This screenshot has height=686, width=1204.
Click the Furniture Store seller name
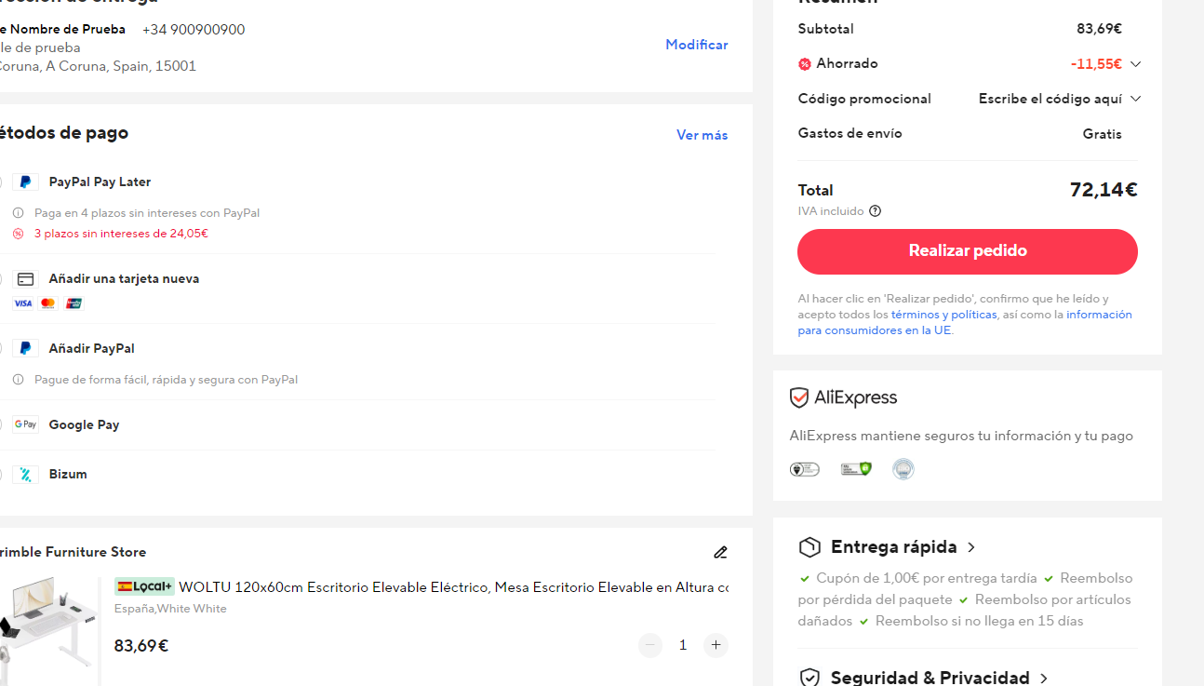pyautogui.click(x=73, y=552)
